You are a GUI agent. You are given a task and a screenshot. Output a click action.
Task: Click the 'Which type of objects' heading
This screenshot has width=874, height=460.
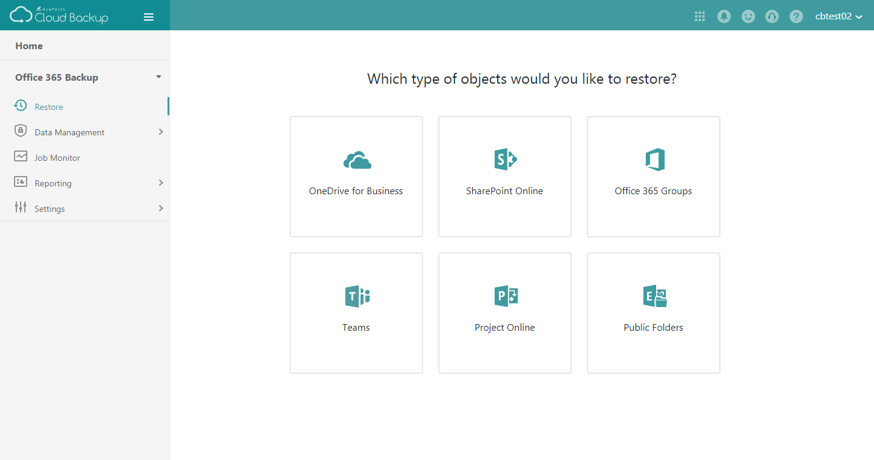pos(521,79)
